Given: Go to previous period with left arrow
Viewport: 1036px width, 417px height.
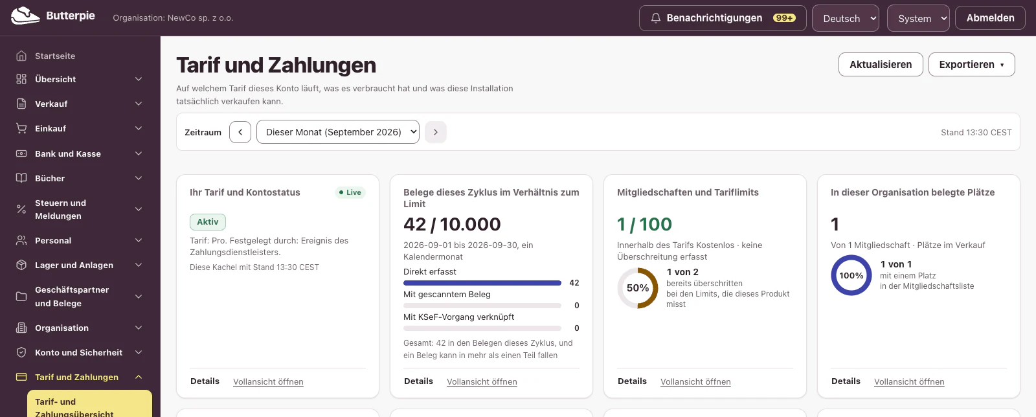Looking at the screenshot, I should [240, 132].
